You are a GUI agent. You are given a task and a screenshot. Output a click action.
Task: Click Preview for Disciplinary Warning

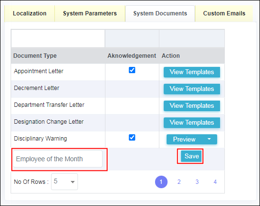[x=184, y=140]
